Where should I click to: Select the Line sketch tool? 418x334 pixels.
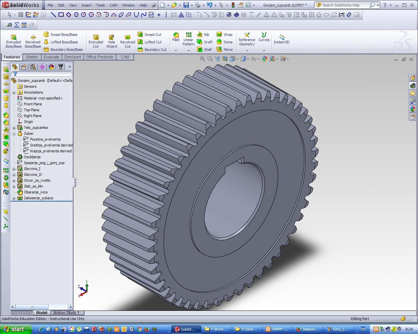[x=53, y=15]
